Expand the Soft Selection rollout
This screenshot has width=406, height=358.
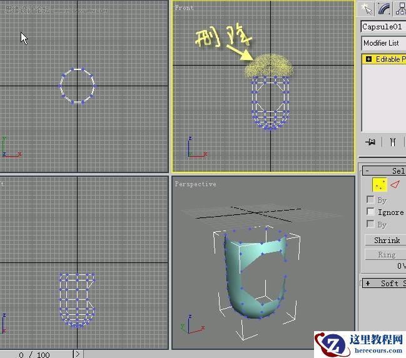click(384, 283)
